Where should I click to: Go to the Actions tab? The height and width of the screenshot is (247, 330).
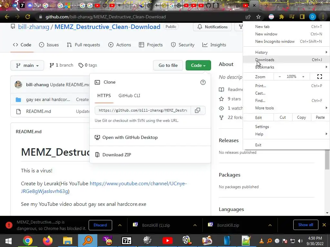coord(120,45)
